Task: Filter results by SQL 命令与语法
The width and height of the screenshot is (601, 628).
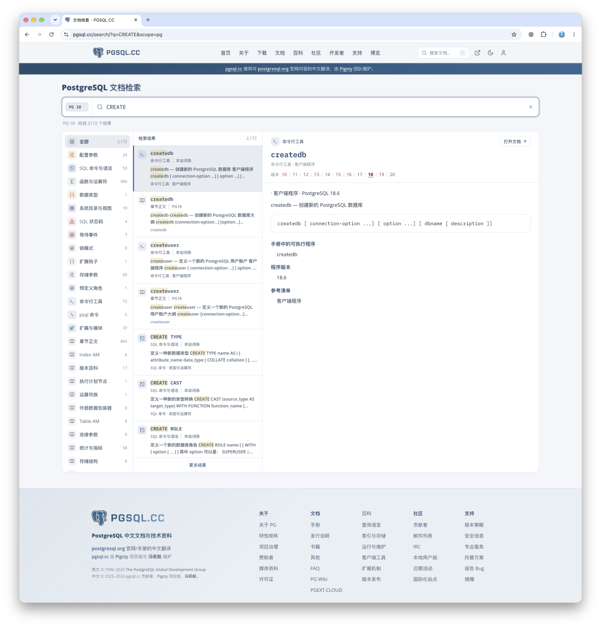Action: pyautogui.click(x=97, y=168)
